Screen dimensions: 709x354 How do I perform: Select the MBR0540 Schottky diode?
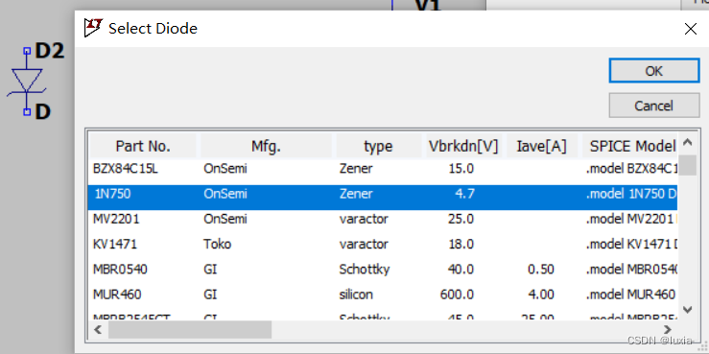pos(383,270)
